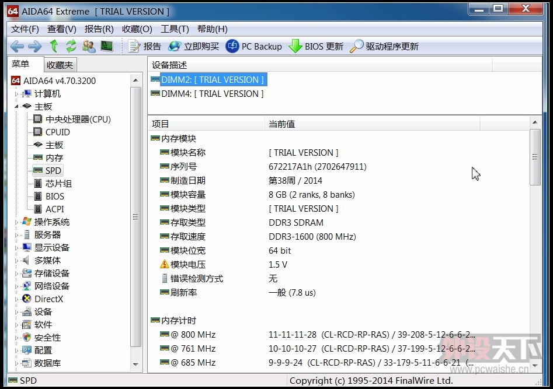Open the green monitor icon in toolbar
Image resolution: width=553 pixels, height=389 pixels.
point(106,46)
